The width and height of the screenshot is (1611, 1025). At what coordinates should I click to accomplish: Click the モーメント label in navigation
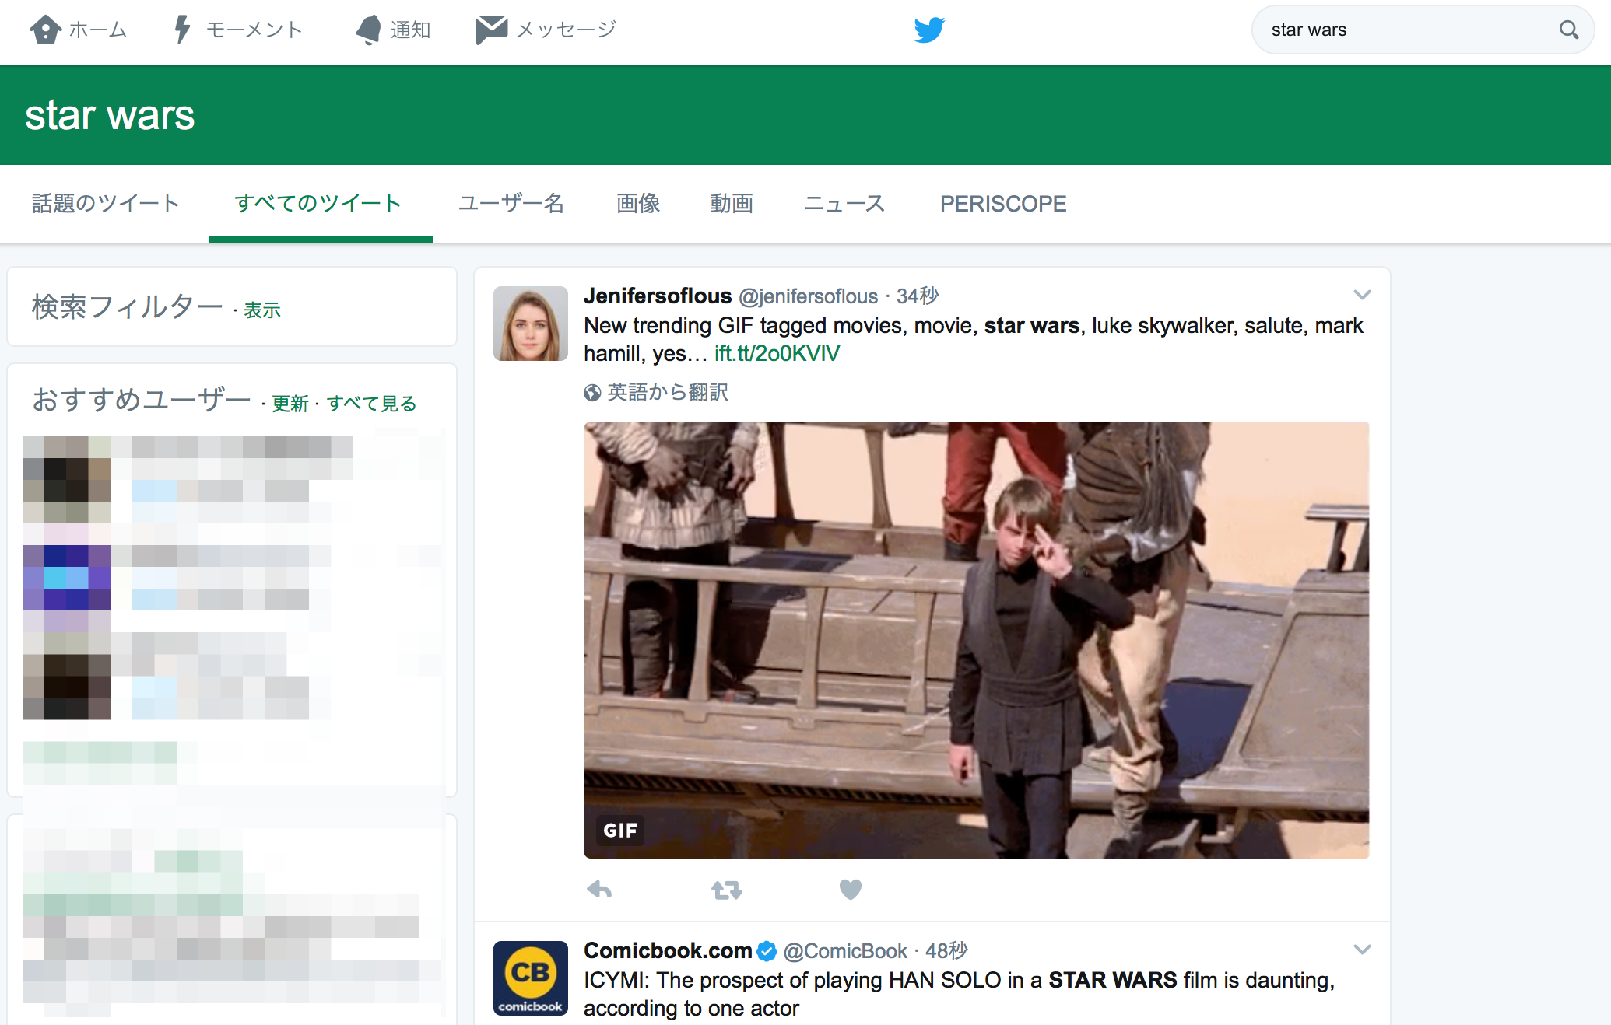pos(254,30)
